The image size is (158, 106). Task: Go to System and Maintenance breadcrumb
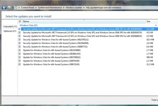click(50, 8)
